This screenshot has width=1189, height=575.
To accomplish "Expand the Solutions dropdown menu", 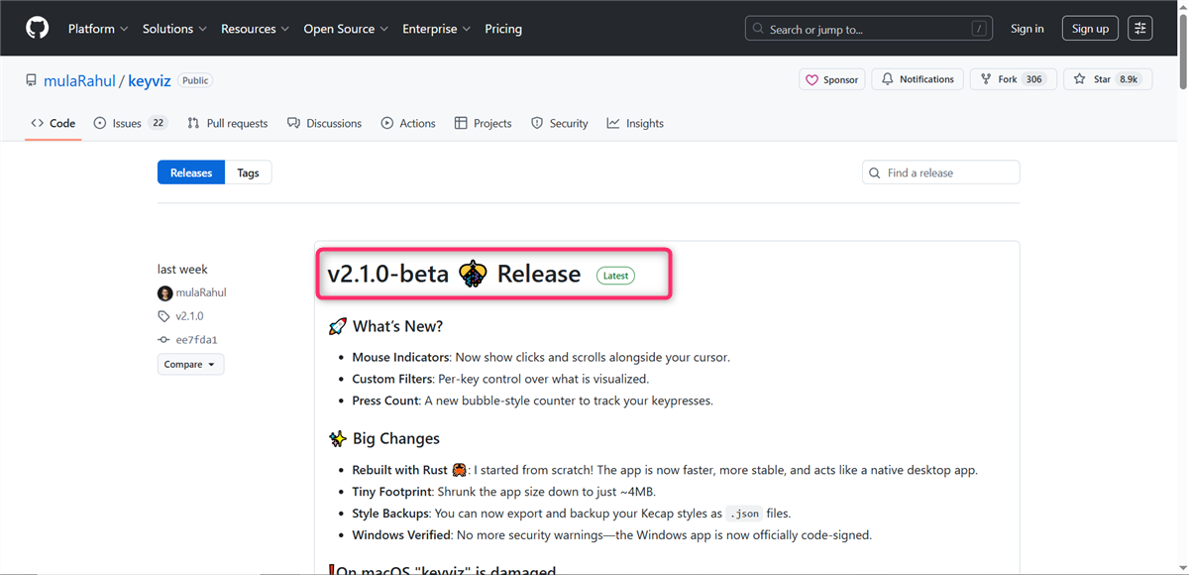I will [173, 29].
